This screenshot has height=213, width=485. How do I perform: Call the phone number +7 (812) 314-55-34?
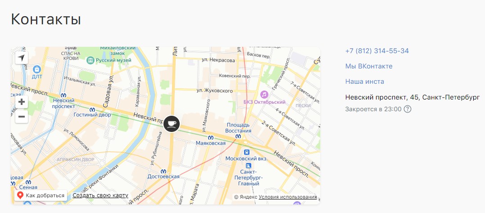point(377,51)
